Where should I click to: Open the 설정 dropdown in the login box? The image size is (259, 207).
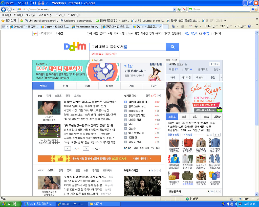tap(217, 70)
